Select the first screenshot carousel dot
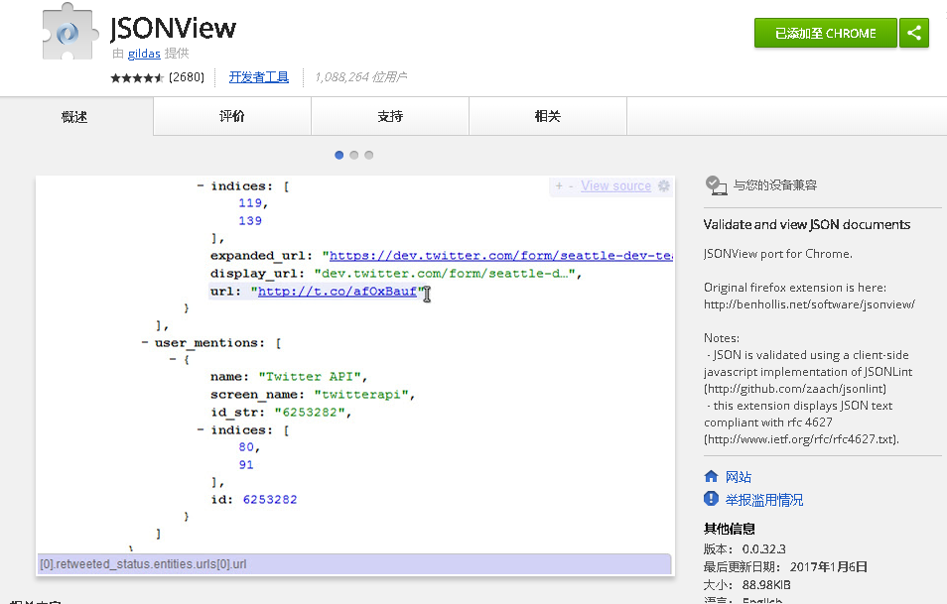 click(338, 155)
